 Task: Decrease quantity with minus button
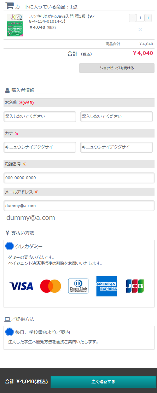(132, 18)
